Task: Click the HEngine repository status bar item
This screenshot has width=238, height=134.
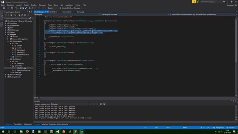Action: click(x=219, y=128)
